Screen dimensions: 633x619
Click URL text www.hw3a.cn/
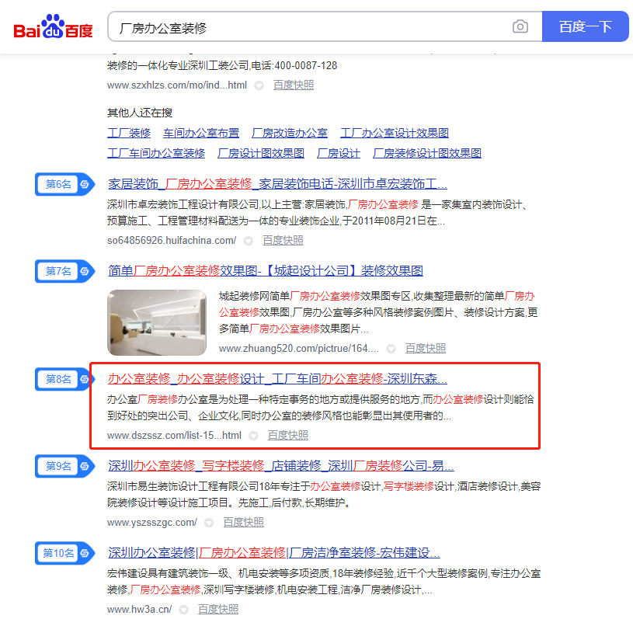point(139,610)
